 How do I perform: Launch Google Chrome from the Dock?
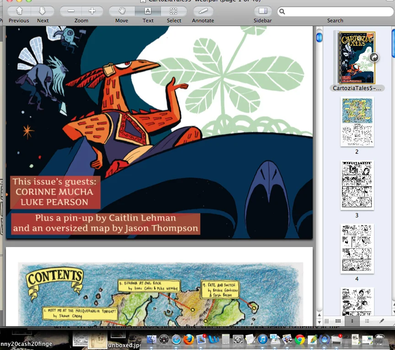pos(299,339)
